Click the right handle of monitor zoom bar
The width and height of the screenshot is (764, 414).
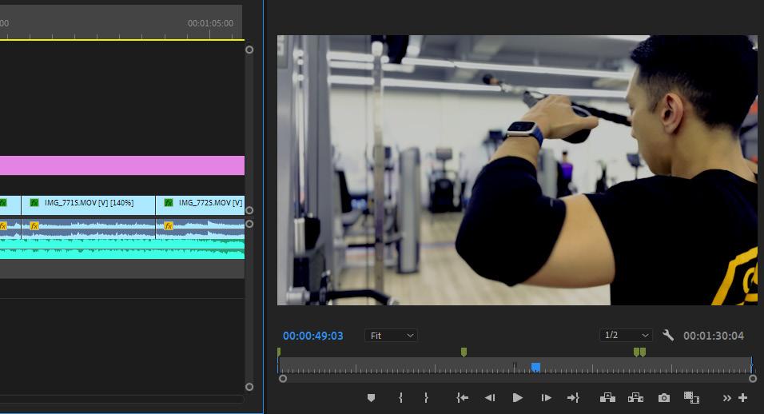point(752,379)
